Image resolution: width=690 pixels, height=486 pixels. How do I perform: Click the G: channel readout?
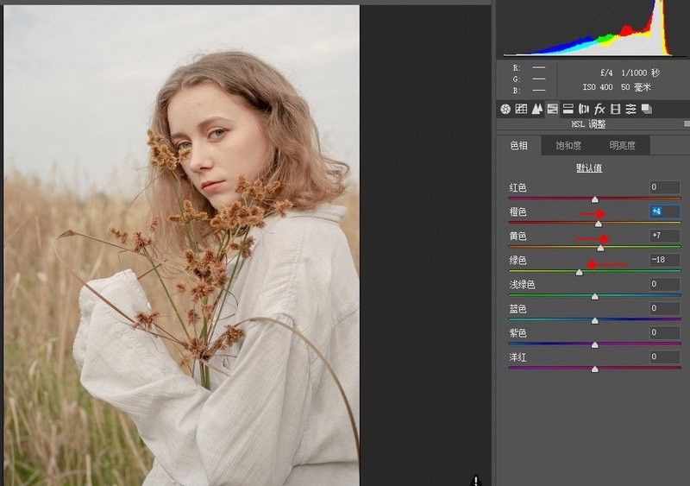529,79
